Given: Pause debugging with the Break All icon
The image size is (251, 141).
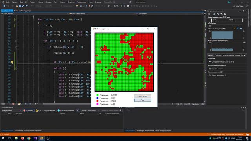Looking at the screenshot, I should pyautogui.click(x=86, y=6).
